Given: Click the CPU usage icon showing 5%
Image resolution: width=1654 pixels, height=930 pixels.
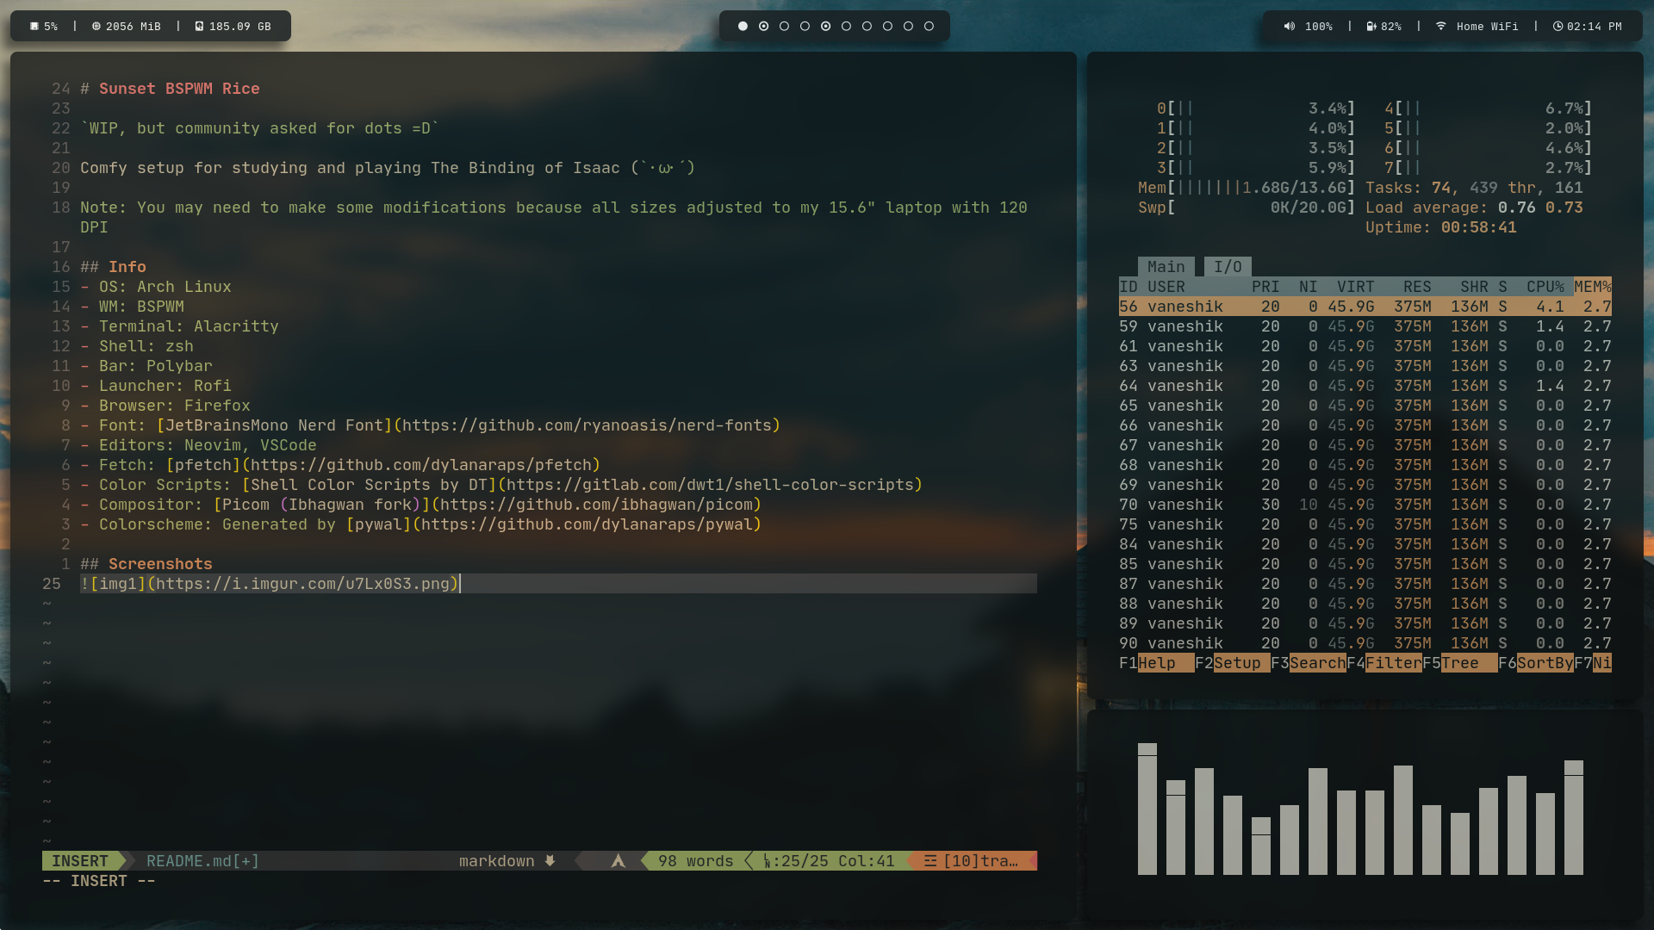Looking at the screenshot, I should 34,27.
